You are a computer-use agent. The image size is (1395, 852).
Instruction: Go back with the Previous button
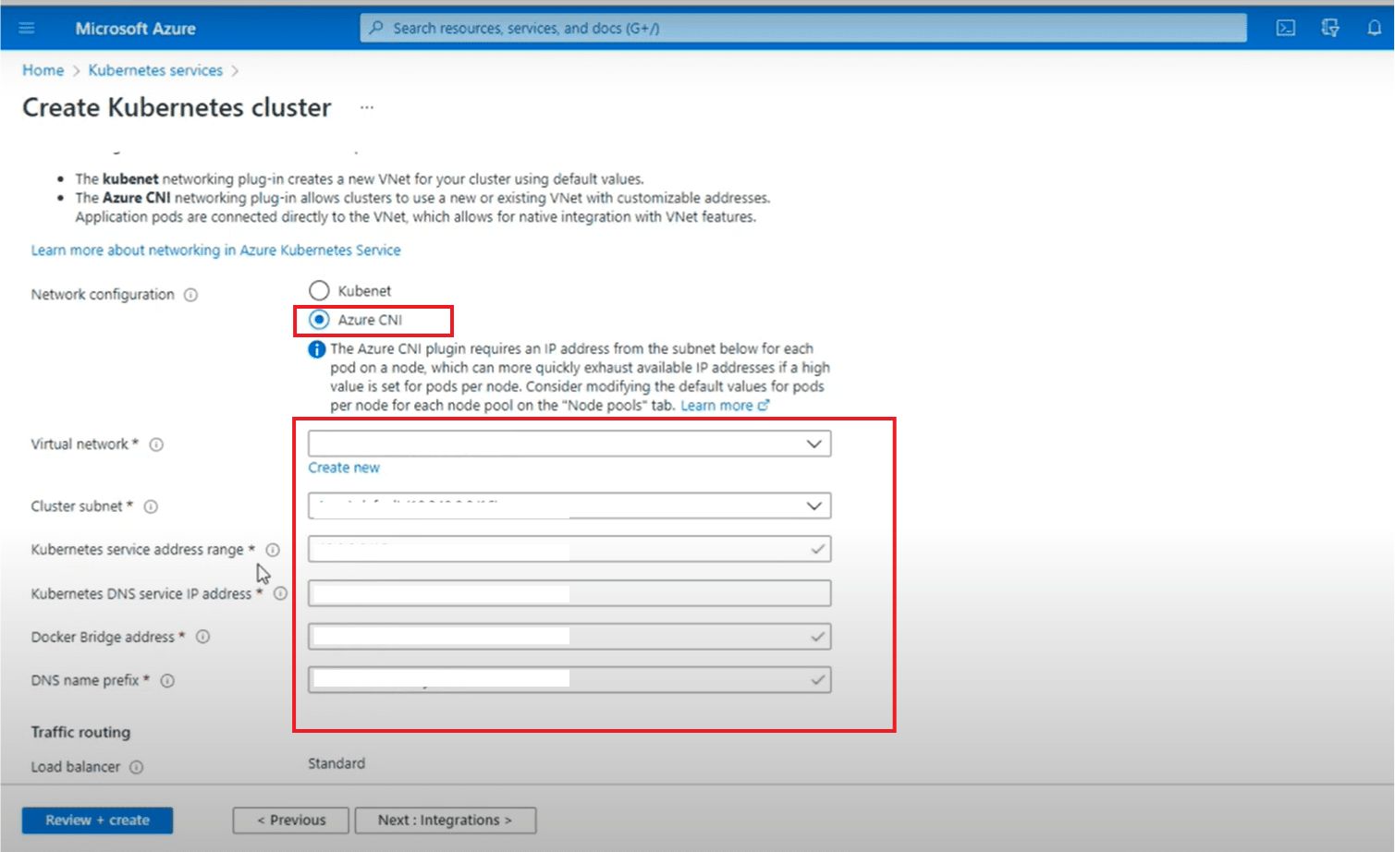tap(291, 820)
